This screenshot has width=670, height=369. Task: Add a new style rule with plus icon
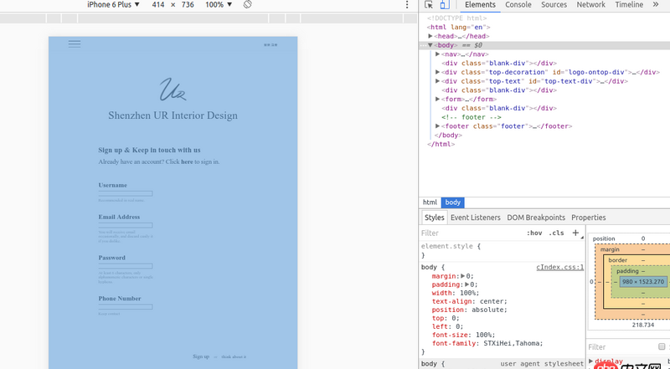[575, 233]
